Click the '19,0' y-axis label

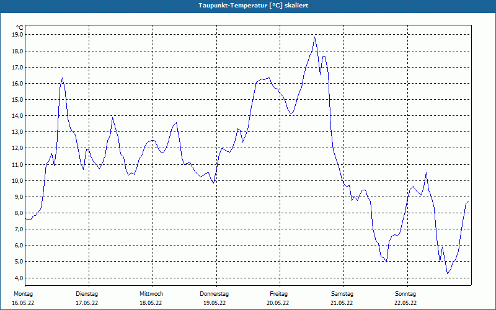(17, 35)
